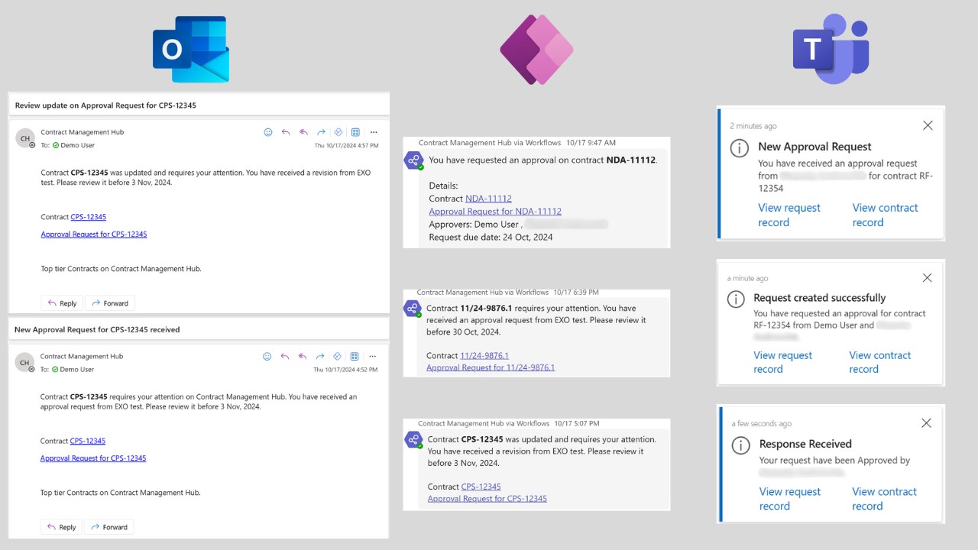
Task: Click the Forward button under the Review update email
Action: (110, 303)
